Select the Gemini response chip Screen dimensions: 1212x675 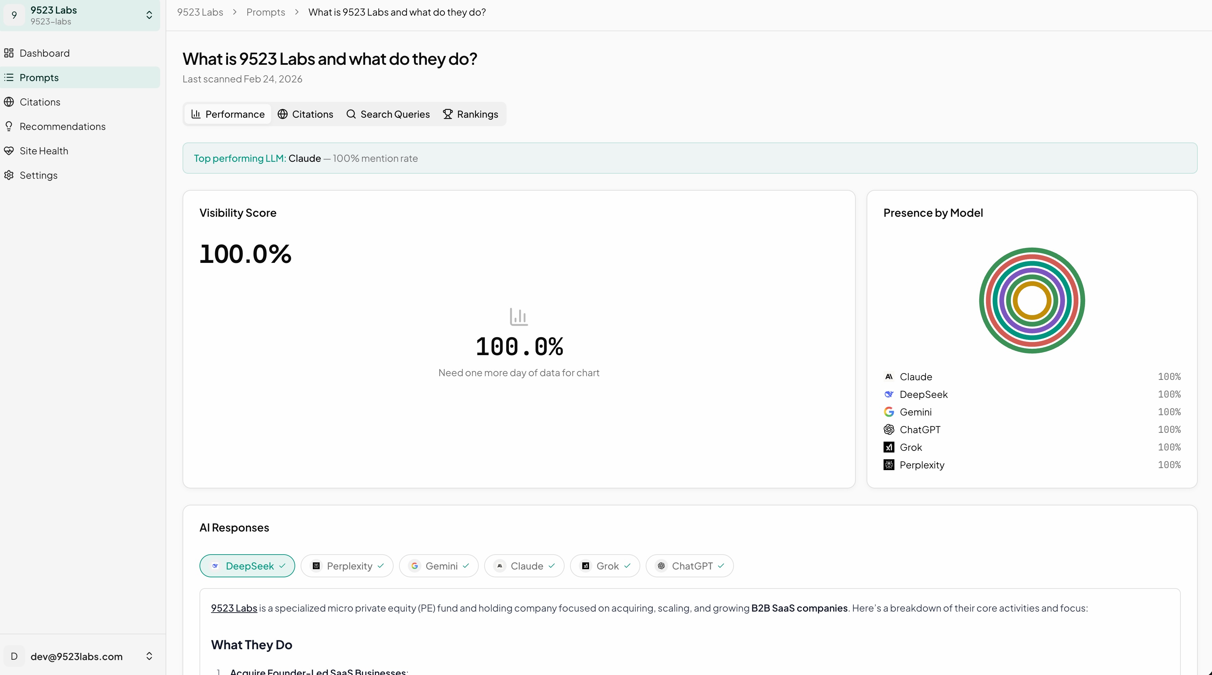click(439, 566)
